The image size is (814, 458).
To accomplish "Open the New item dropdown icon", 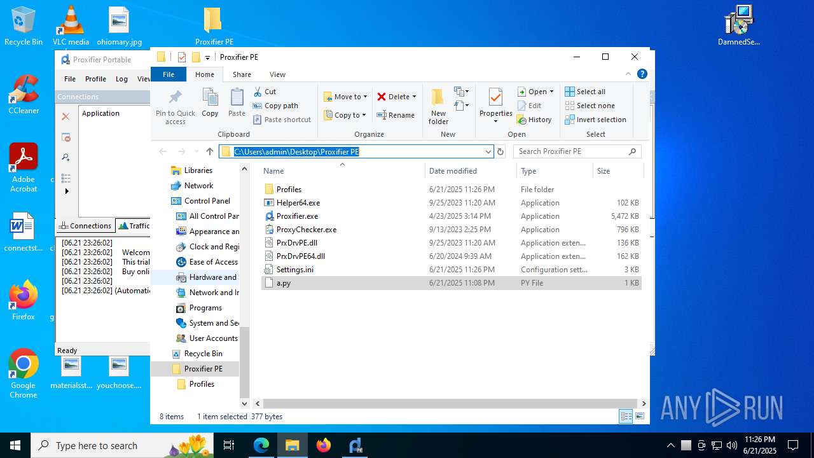I will pyautogui.click(x=462, y=92).
